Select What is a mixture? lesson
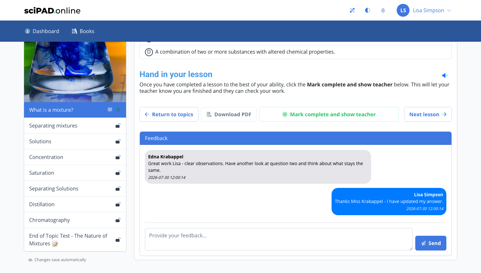 (75, 110)
